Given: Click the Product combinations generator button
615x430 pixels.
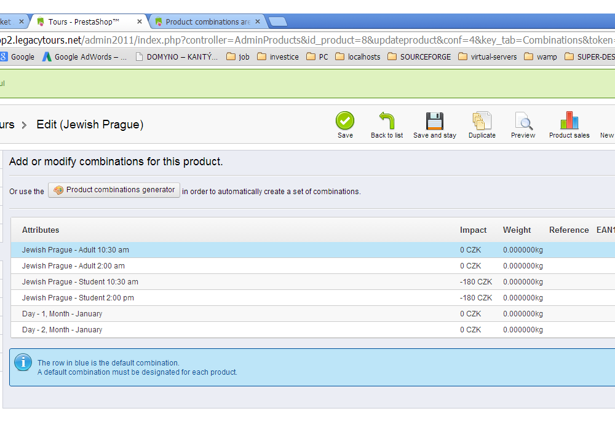Looking at the screenshot, I should (x=114, y=190).
